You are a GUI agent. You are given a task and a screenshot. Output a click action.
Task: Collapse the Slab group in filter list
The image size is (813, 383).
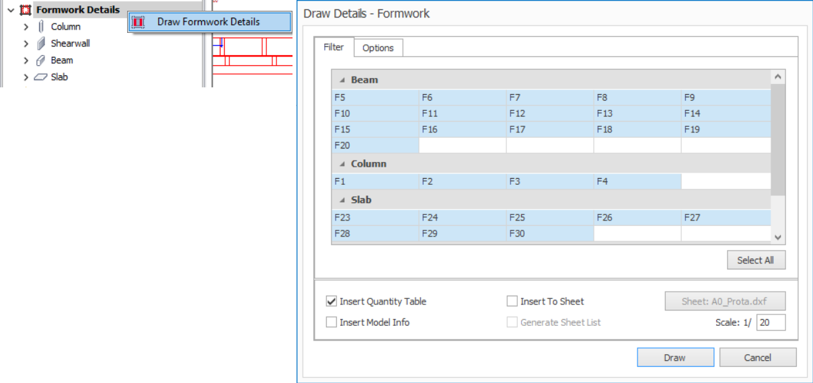[x=342, y=200]
